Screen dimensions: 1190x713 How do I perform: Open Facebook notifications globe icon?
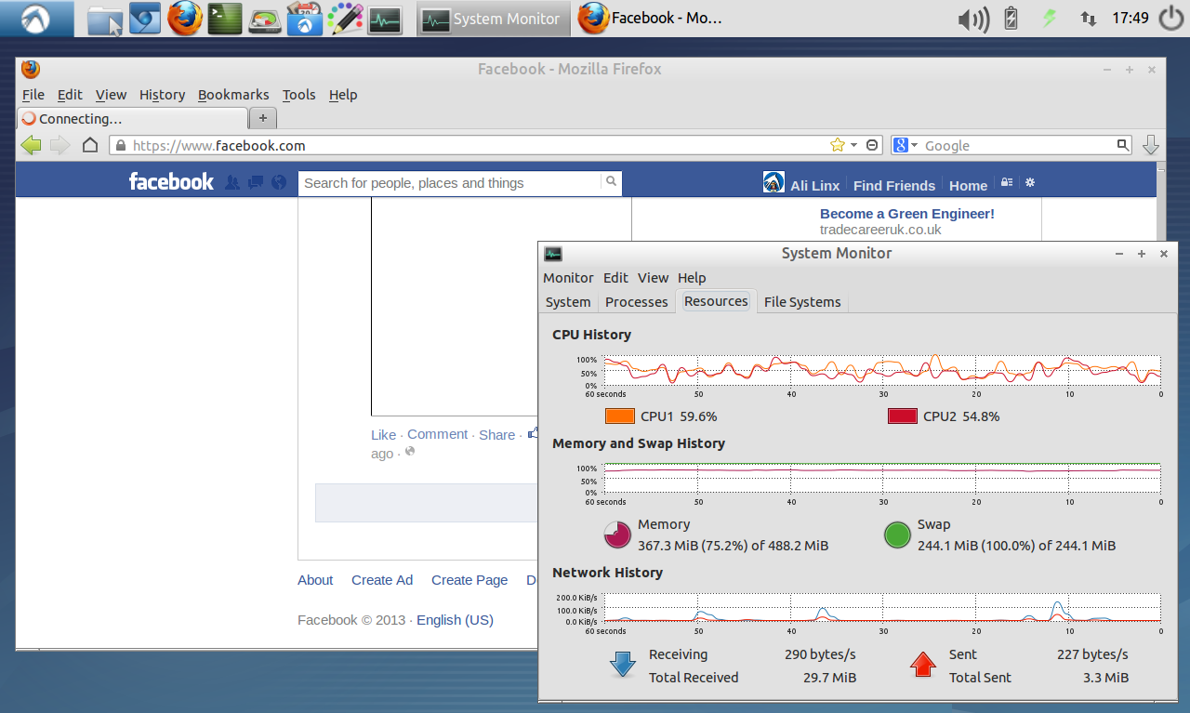(x=279, y=183)
